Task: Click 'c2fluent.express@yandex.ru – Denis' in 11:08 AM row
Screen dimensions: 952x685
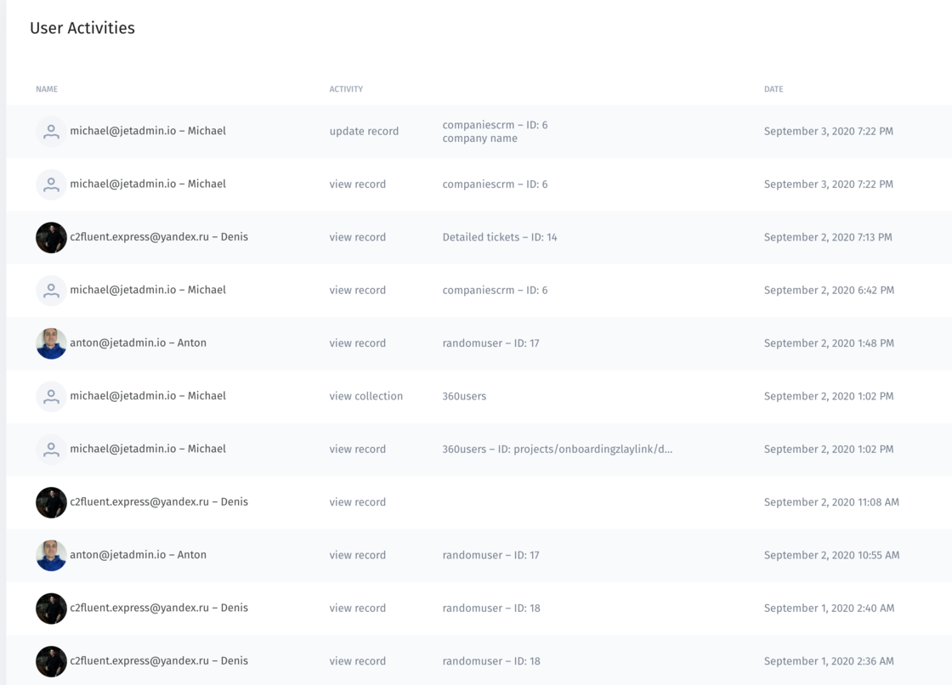Action: (159, 501)
